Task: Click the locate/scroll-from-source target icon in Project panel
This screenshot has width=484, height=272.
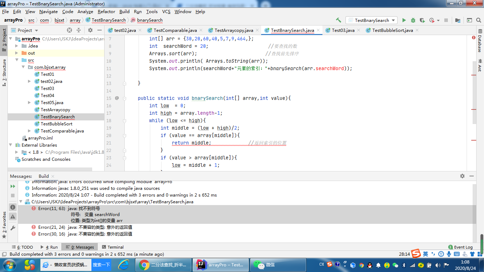Action: pyautogui.click(x=69, y=30)
